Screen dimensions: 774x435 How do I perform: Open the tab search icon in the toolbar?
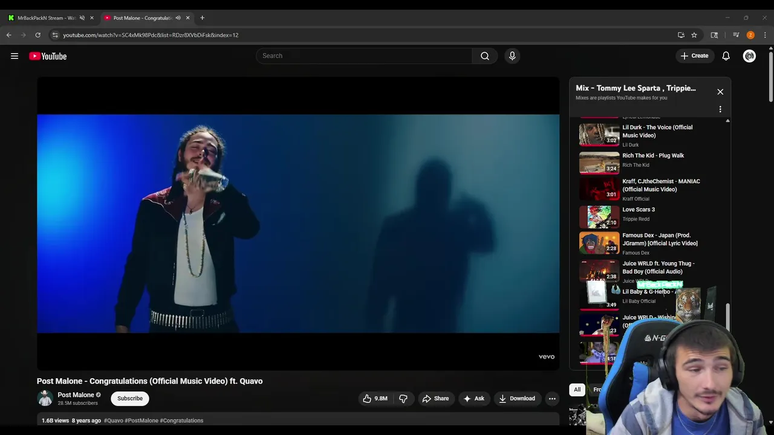[714, 35]
